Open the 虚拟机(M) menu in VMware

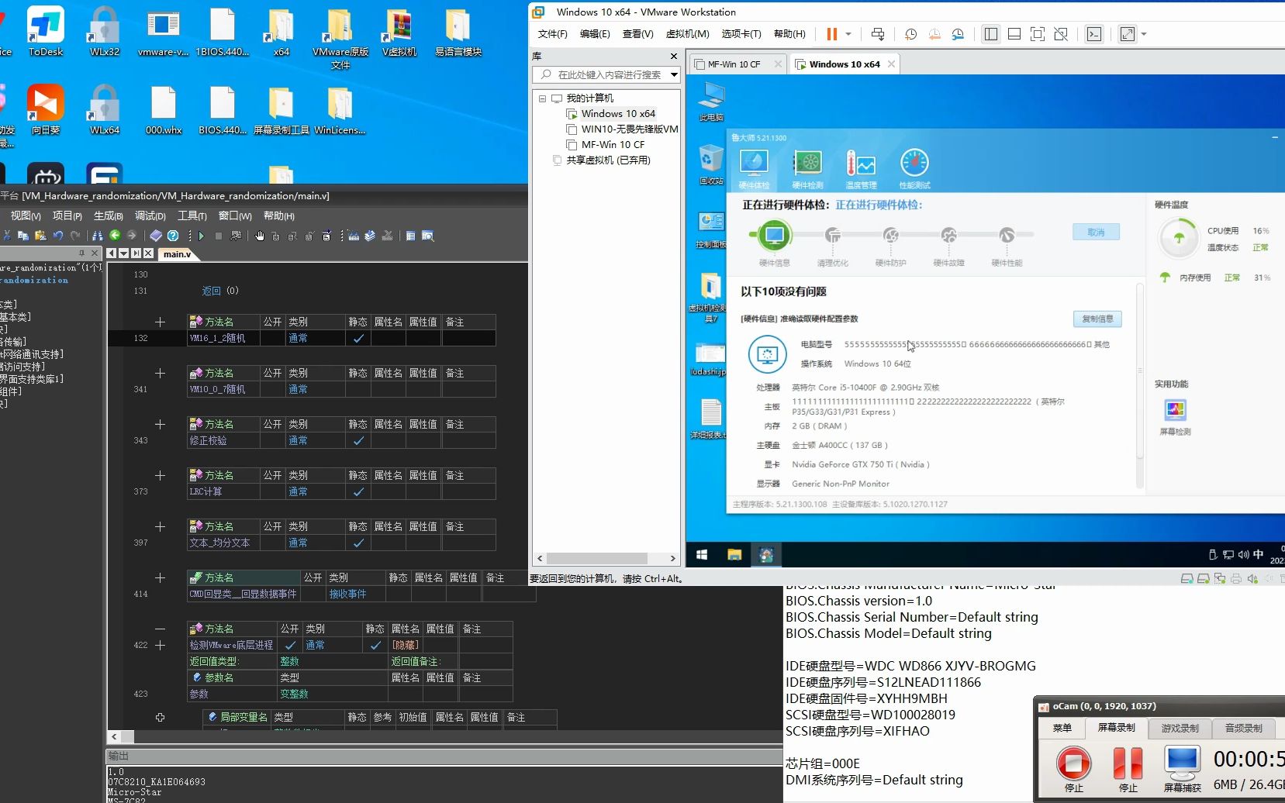(x=686, y=34)
